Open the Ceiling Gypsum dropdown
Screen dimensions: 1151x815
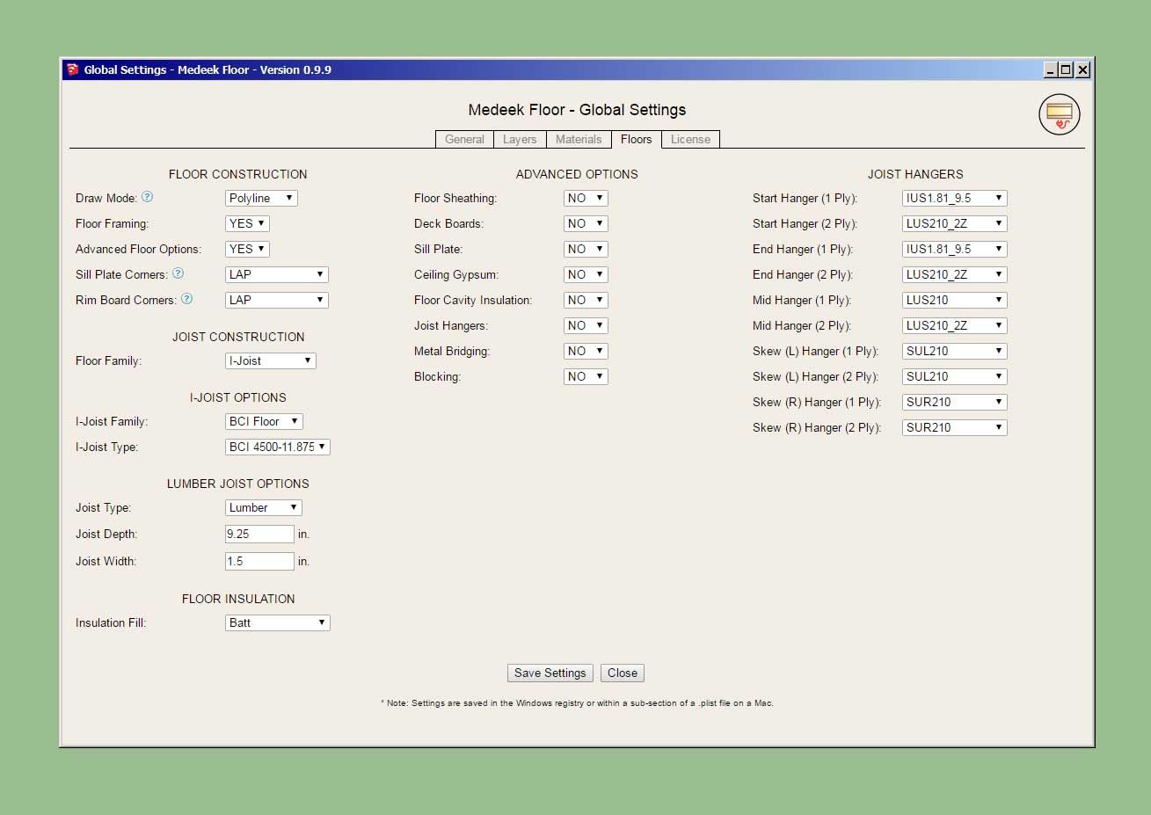[x=586, y=274]
